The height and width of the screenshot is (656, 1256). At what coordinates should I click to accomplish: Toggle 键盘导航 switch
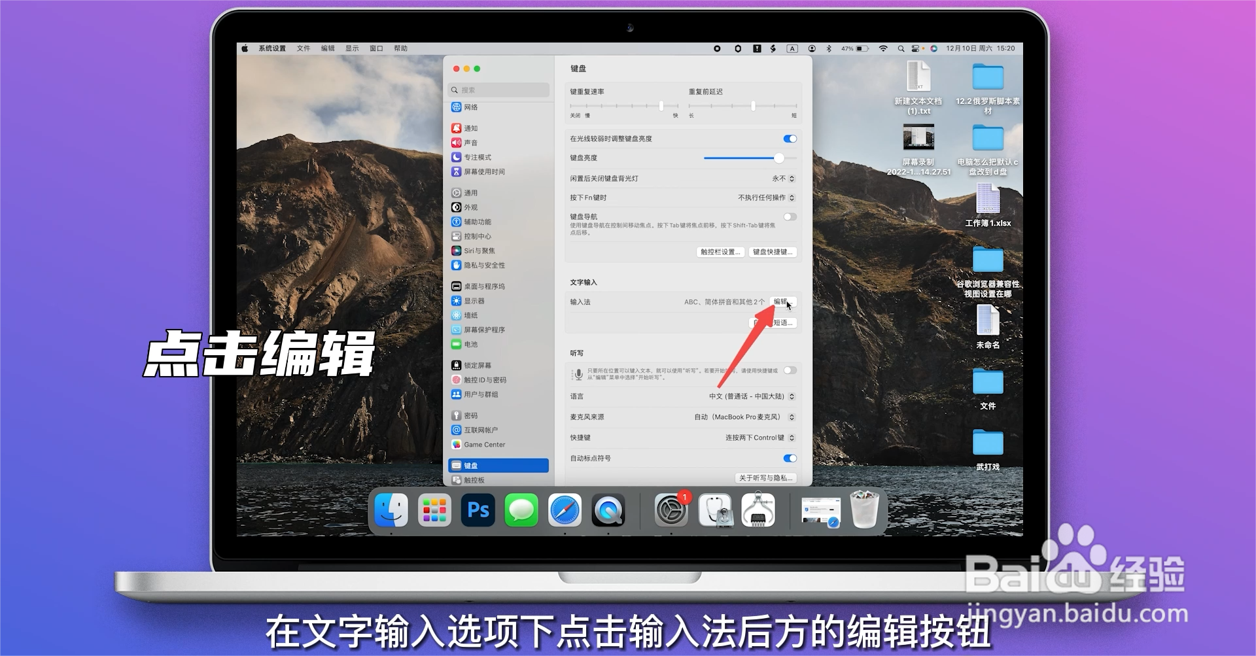click(x=790, y=216)
